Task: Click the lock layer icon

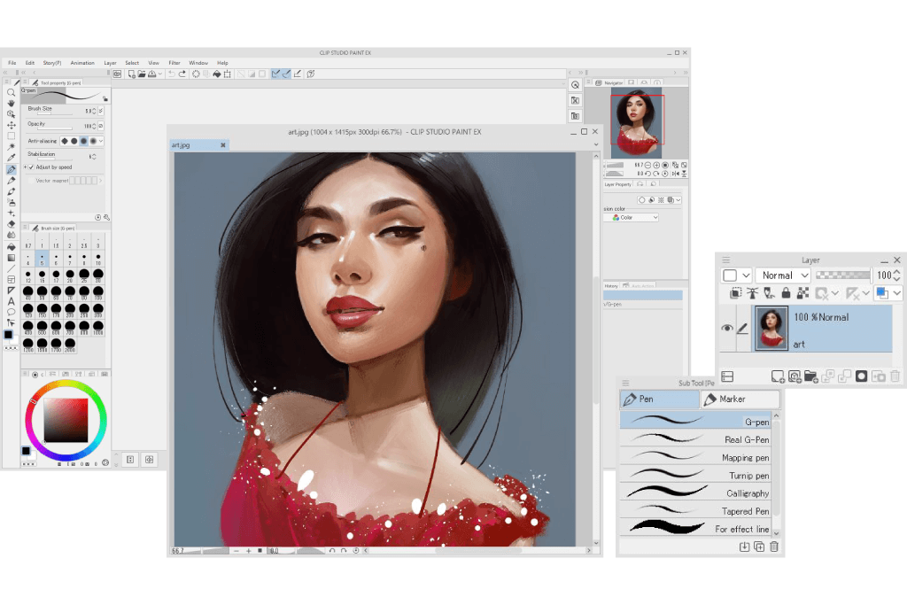Action: (x=786, y=293)
